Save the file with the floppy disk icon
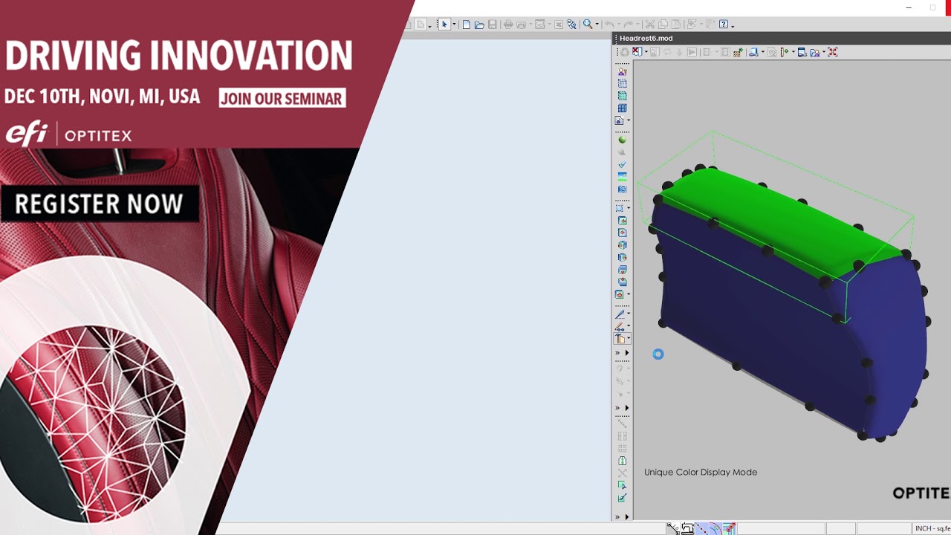This screenshot has height=535, width=951. (x=492, y=25)
